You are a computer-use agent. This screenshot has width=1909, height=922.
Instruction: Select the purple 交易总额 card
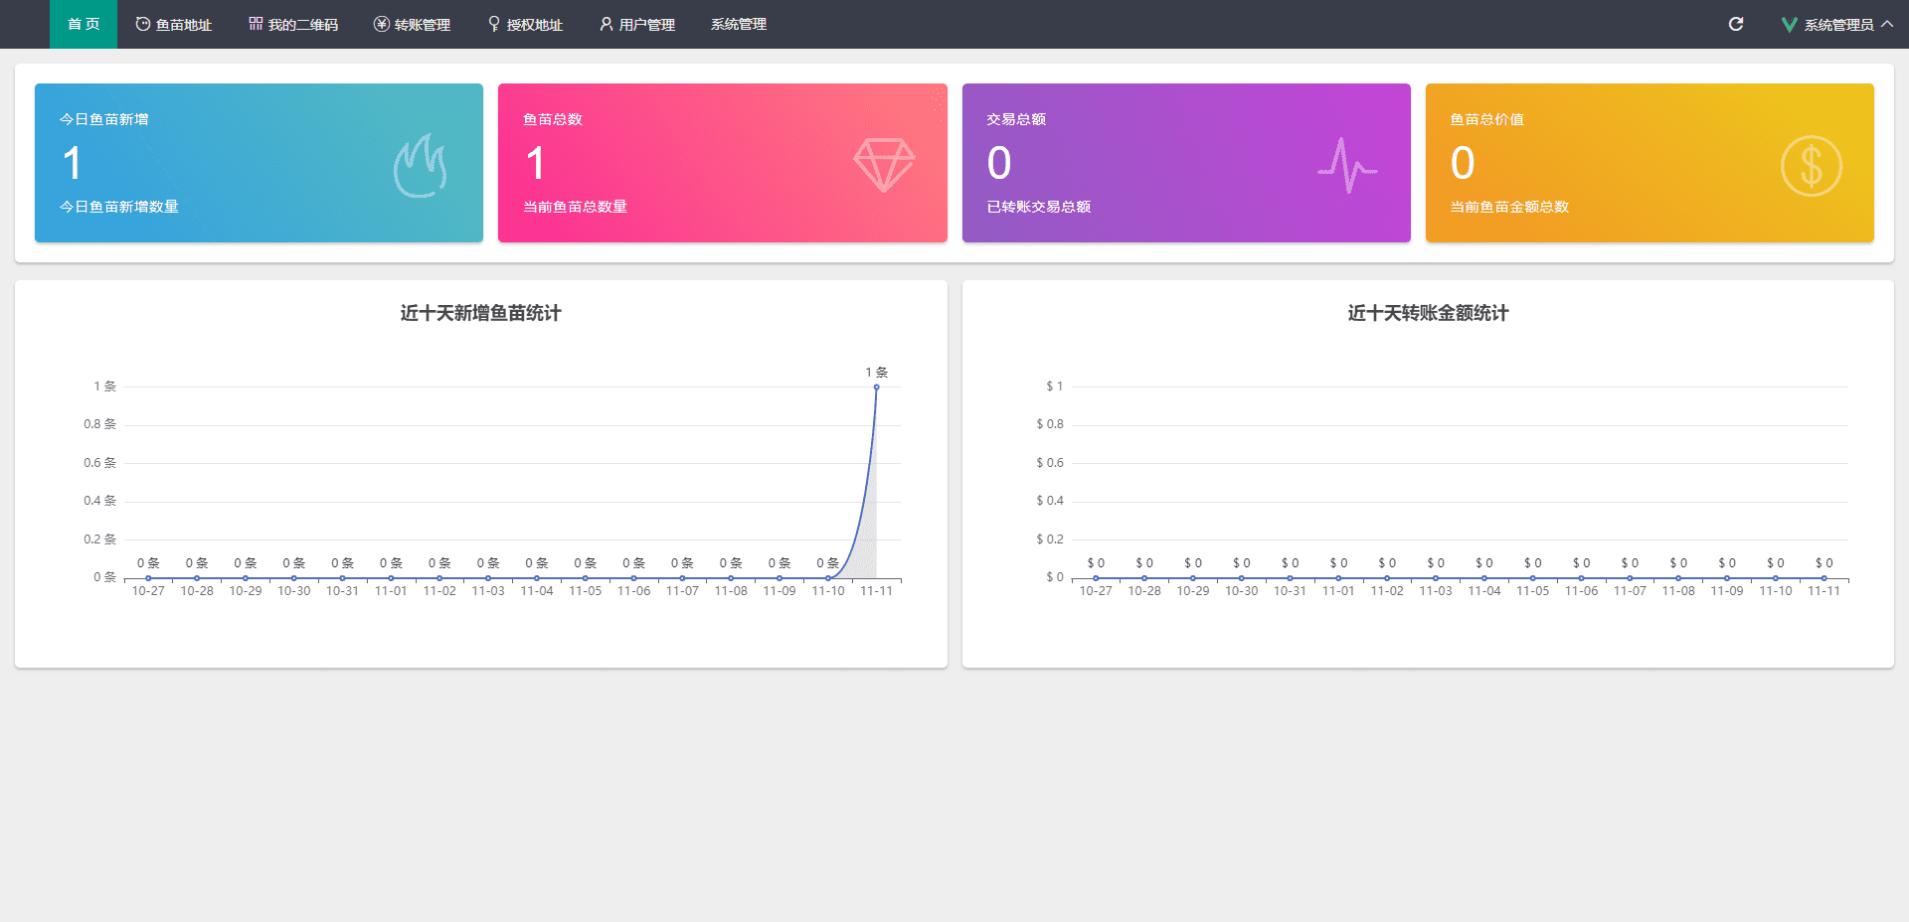click(x=1185, y=163)
